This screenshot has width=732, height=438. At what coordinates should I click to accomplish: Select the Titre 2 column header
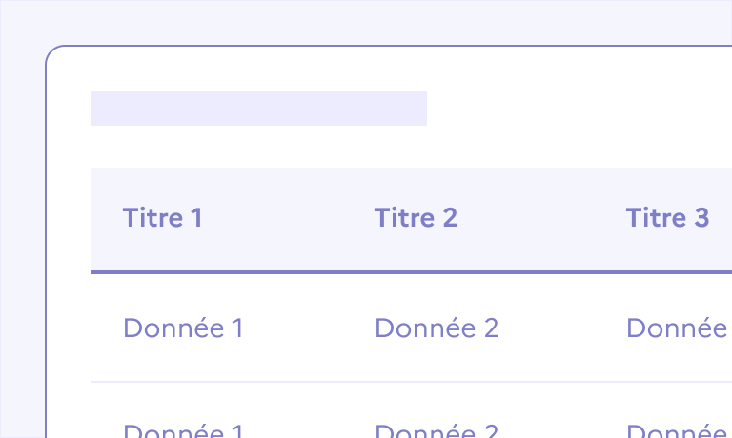point(416,218)
